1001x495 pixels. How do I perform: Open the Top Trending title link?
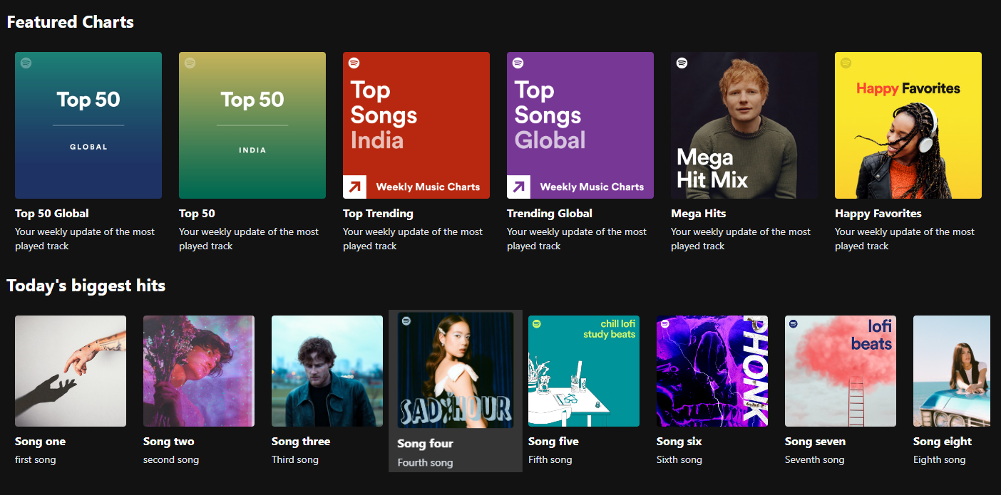pos(378,214)
